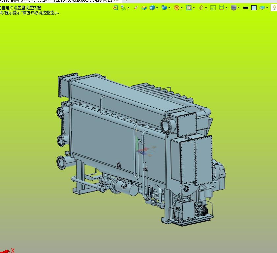
Task: Select the open document tab title
Action: [x=56, y=1]
